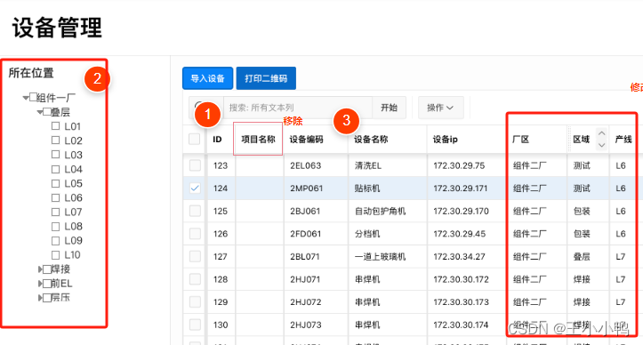Check the L06 tree checkbox
The height and width of the screenshot is (345, 643).
[55, 197]
